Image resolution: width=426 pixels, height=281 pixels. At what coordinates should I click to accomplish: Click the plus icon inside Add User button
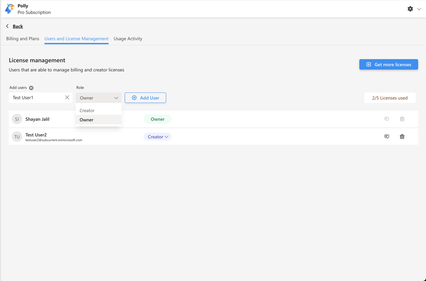pyautogui.click(x=134, y=97)
